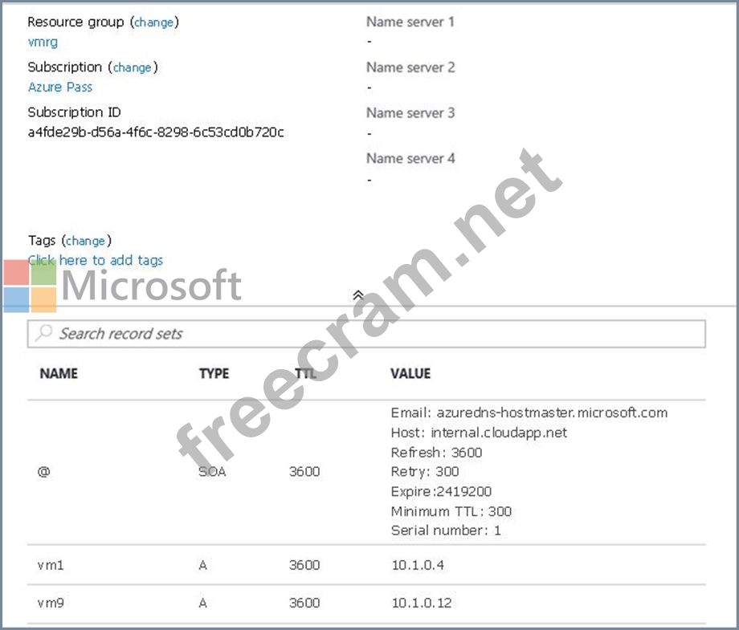Open the Azure Pass subscription
Screen dimensions: 739x630
[60, 87]
